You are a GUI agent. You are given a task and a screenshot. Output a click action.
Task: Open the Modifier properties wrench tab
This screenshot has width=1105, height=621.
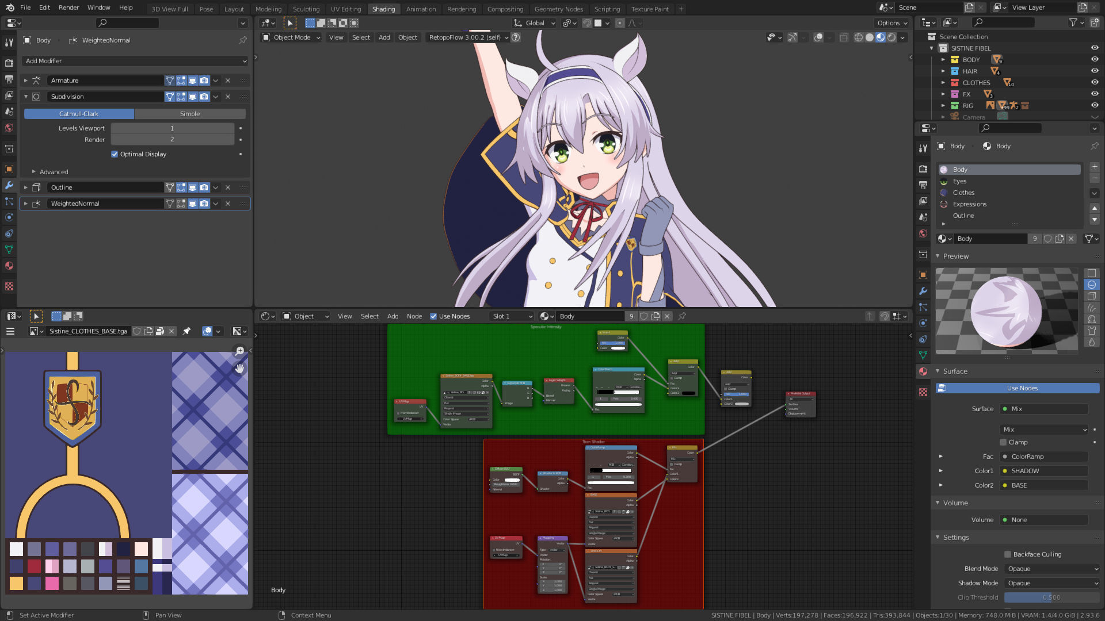[x=9, y=185]
